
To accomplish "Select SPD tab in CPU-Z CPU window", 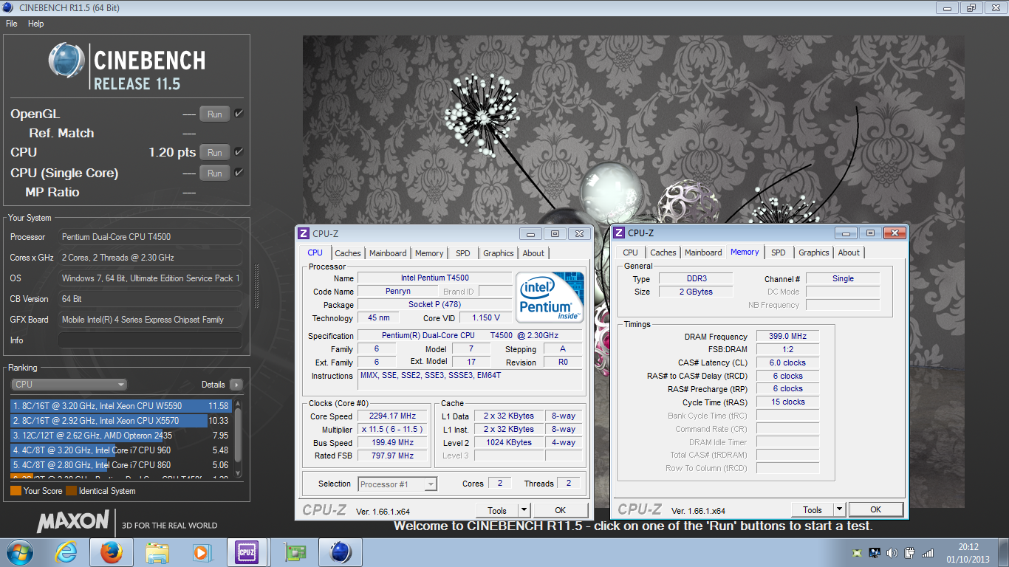I will [463, 253].
